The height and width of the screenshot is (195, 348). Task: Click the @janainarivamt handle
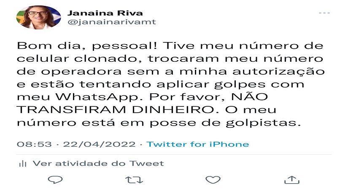[112, 22]
